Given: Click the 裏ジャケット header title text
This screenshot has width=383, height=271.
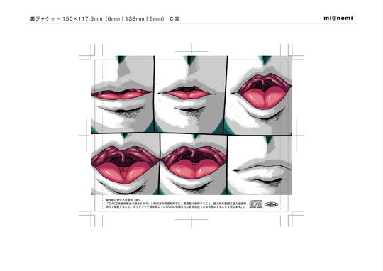Looking at the screenshot, I should (45, 19).
